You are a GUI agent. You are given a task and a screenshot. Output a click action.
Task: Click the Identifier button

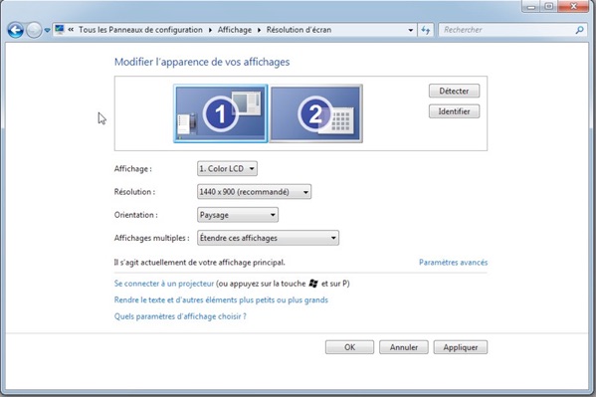point(455,111)
